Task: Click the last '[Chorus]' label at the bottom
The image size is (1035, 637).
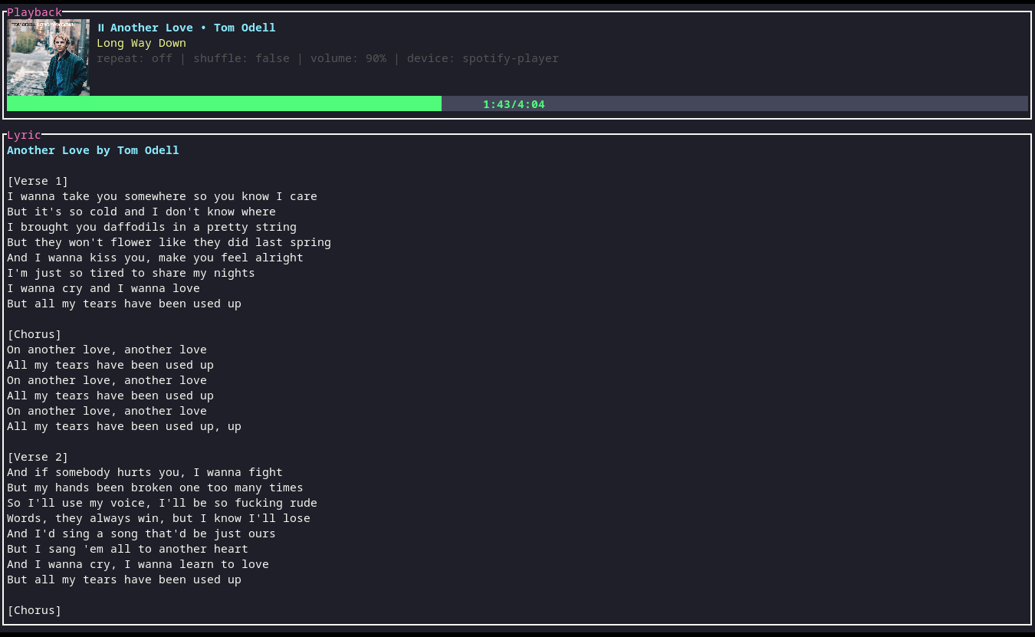Action: (34, 610)
